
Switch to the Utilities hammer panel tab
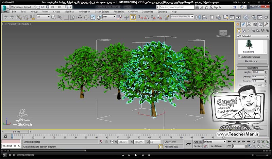click(266, 24)
